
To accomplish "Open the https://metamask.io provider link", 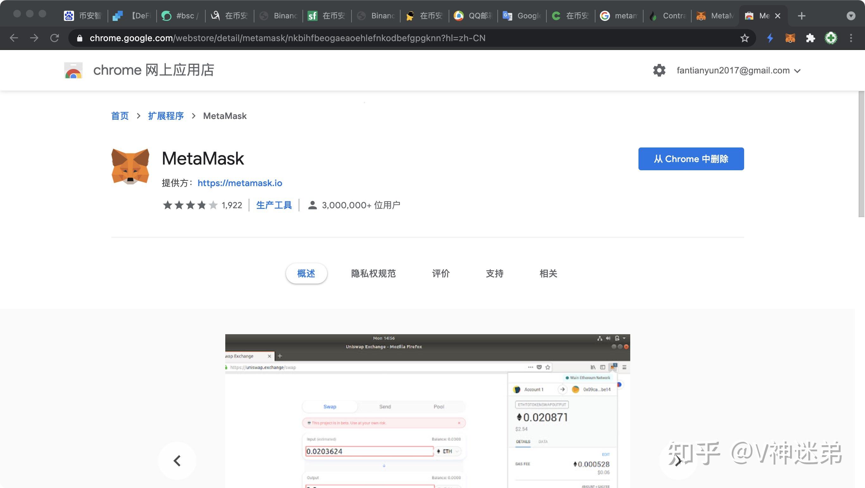I will [240, 183].
